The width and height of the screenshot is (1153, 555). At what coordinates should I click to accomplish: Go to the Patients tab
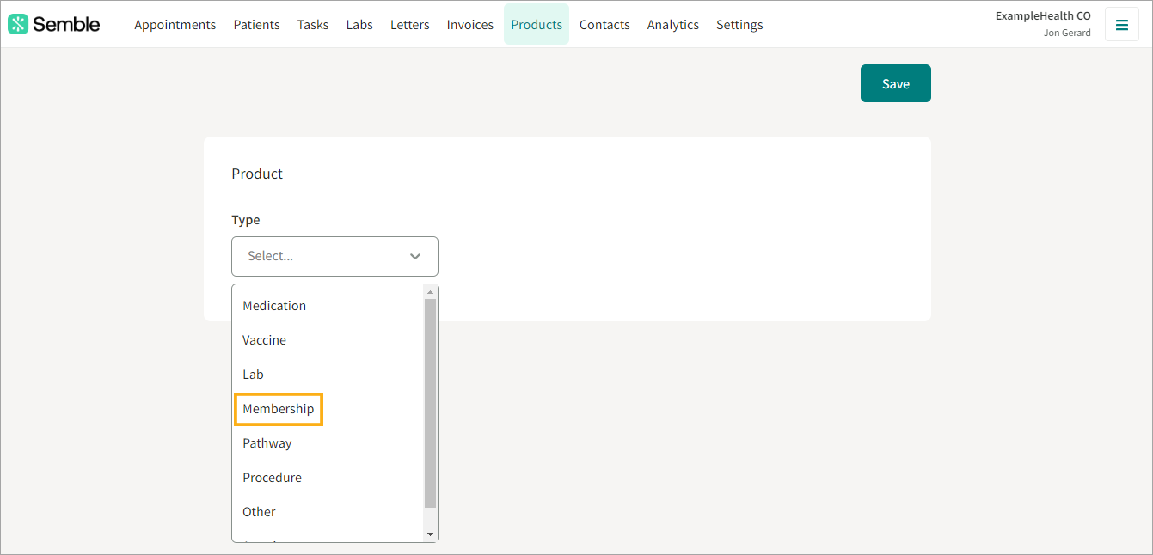[x=256, y=25]
